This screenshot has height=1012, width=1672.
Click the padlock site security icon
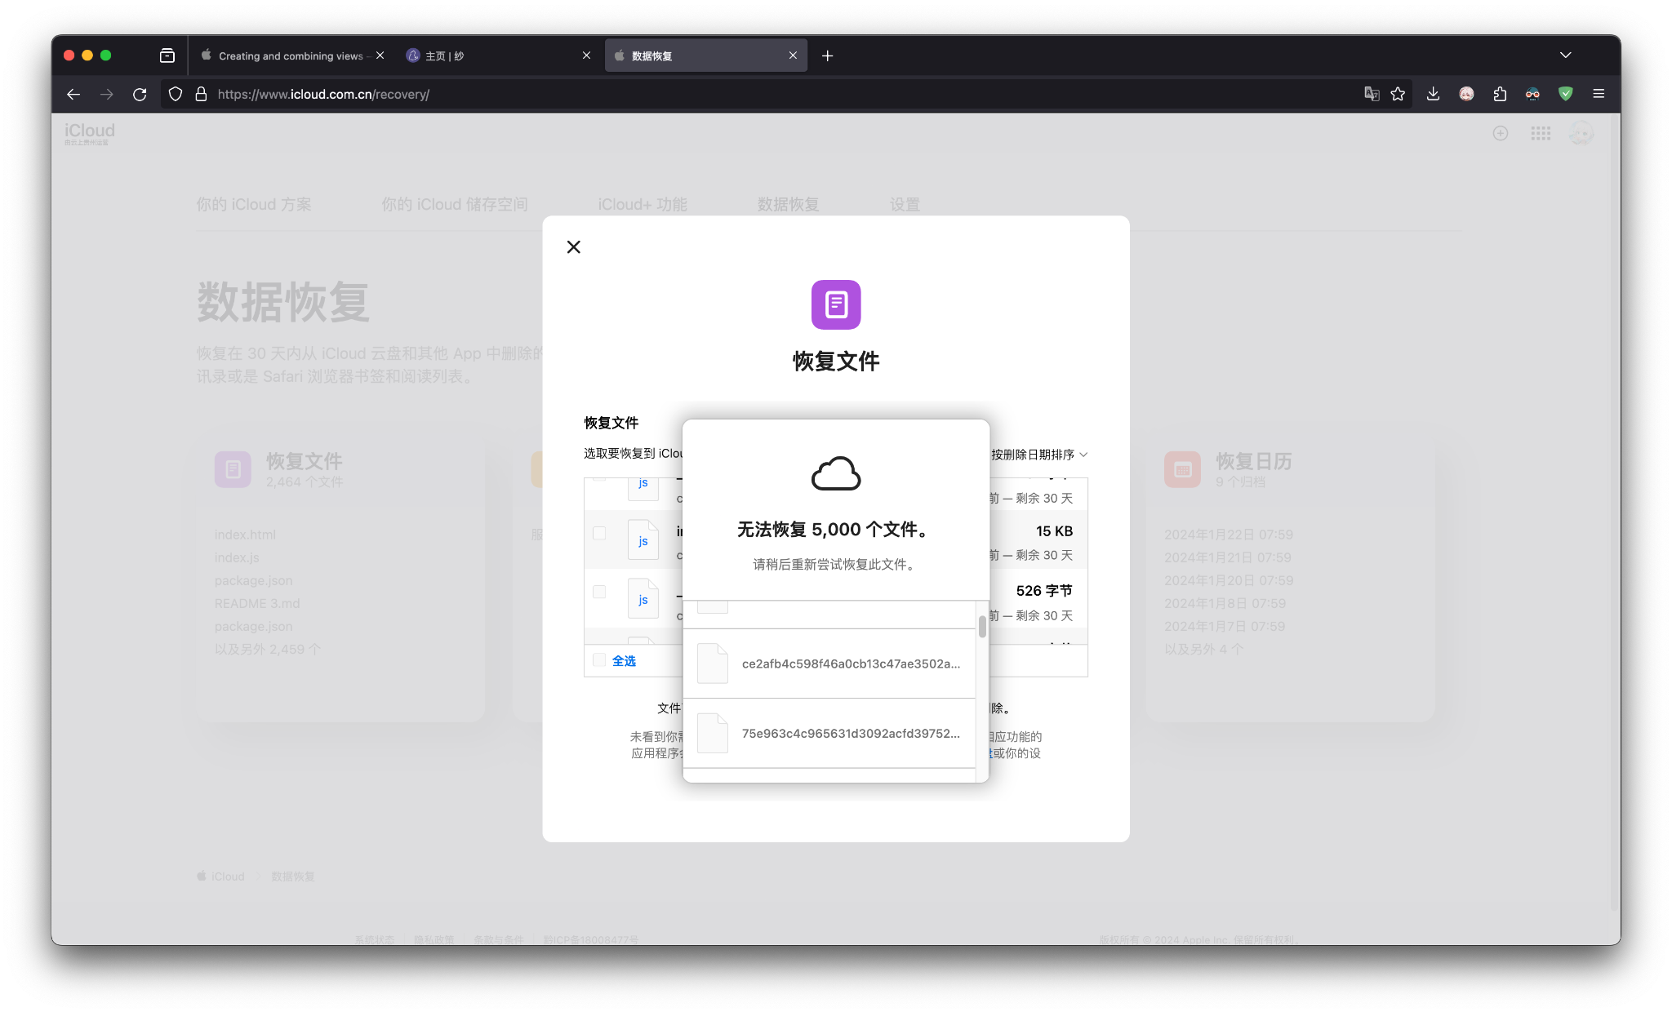pyautogui.click(x=201, y=95)
